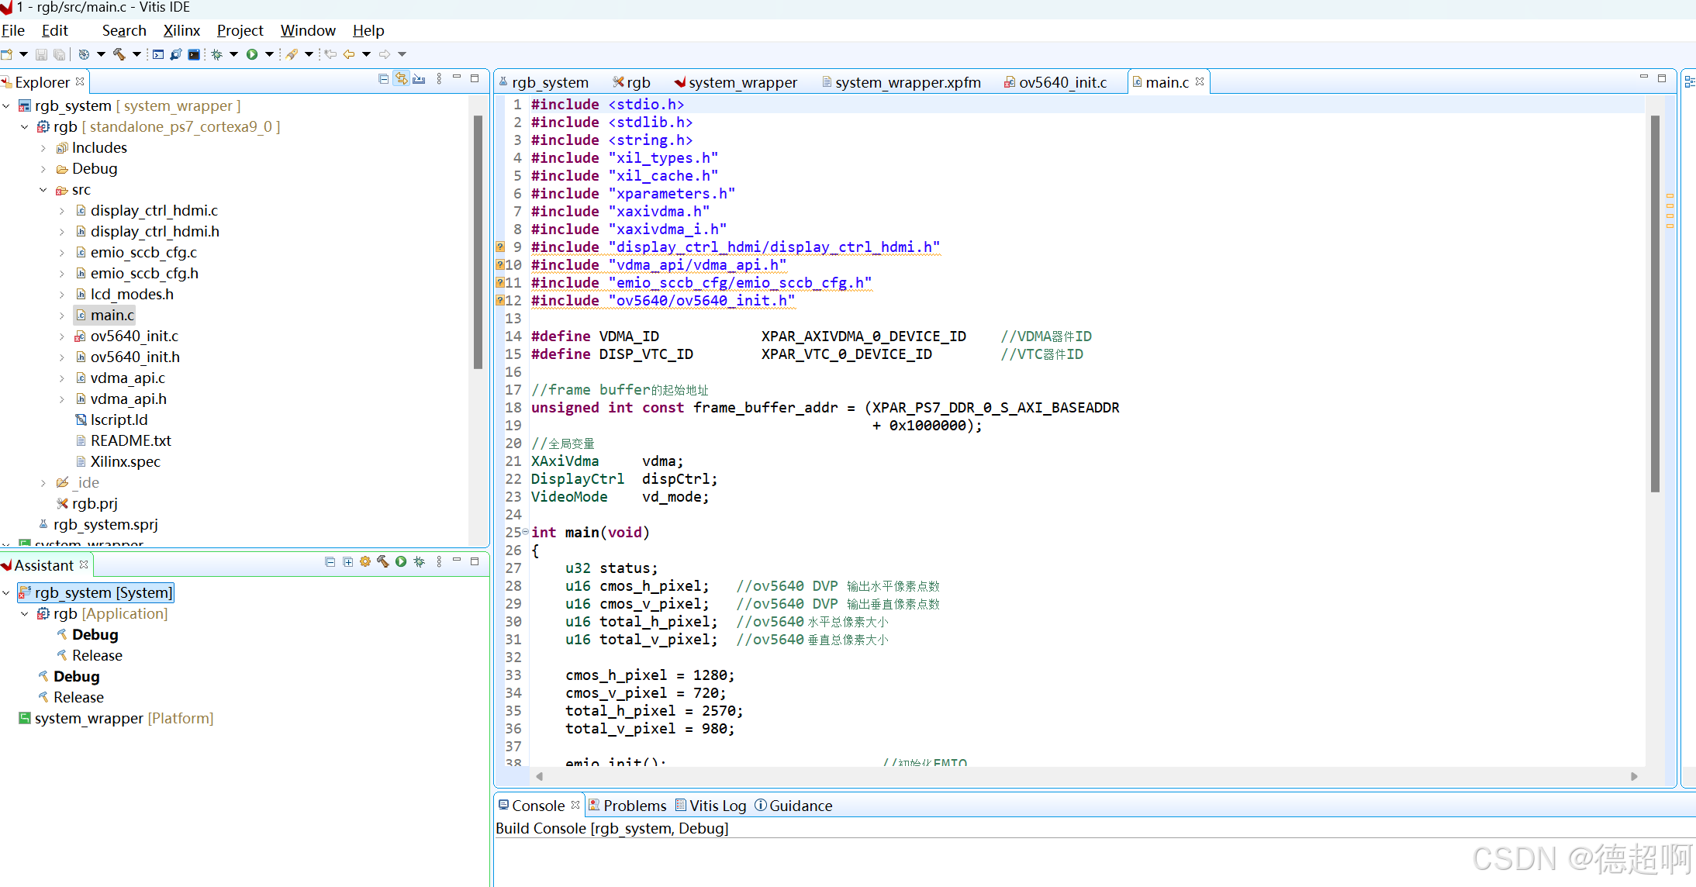Click the editor vertical scrollbar thumb
The image size is (1696, 887).
click(1655, 303)
